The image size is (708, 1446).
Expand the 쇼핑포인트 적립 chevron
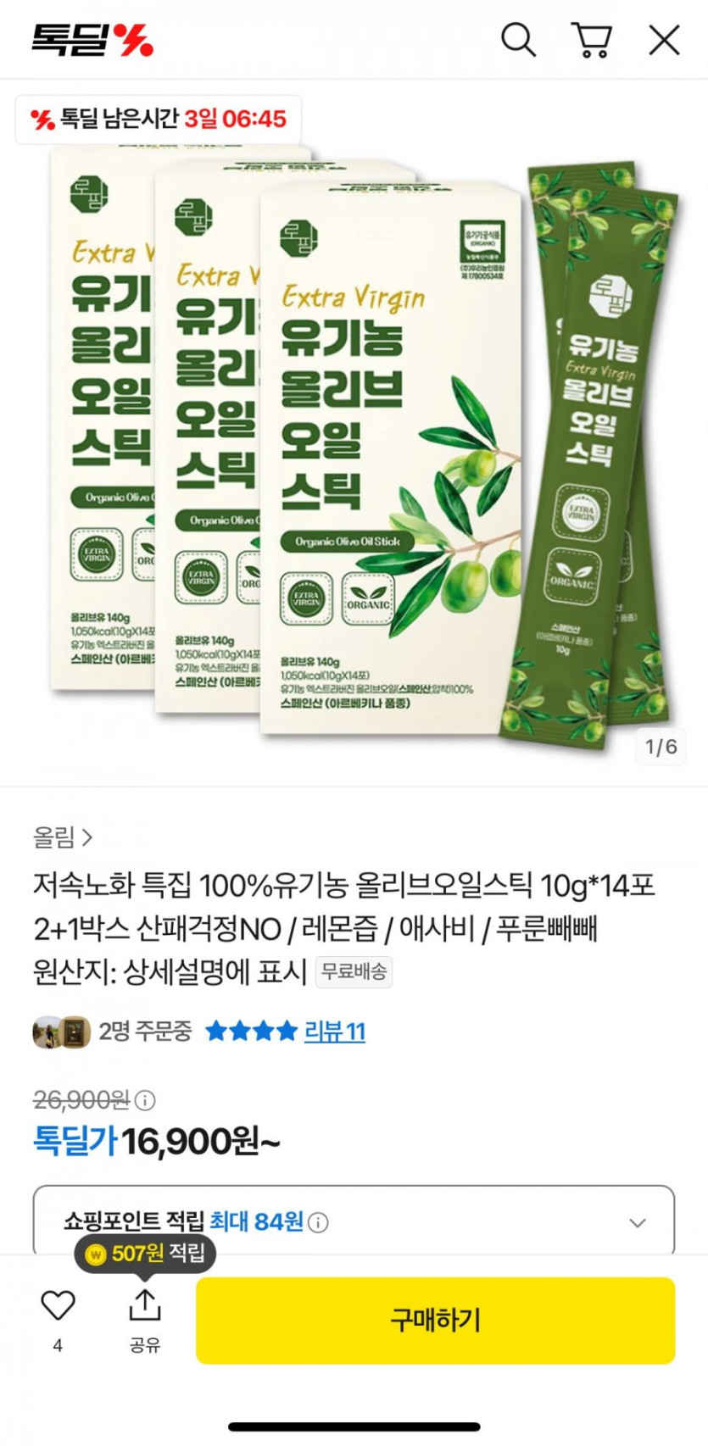tap(638, 1222)
